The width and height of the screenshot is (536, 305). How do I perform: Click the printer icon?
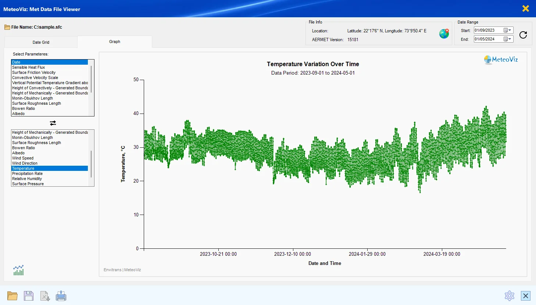[61, 296]
